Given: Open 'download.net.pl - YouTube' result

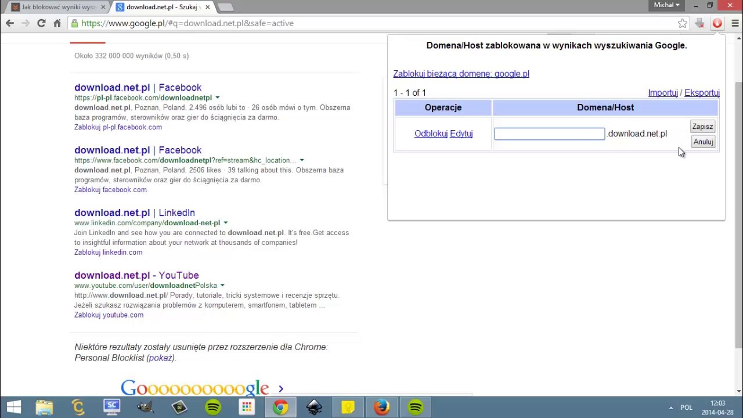Looking at the screenshot, I should coord(136,276).
